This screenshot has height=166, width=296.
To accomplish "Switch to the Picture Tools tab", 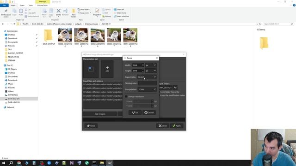I will [43, 5].
